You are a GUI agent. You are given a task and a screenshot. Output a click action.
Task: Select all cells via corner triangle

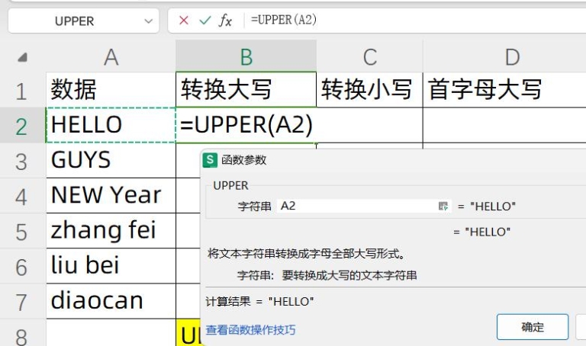[22, 57]
